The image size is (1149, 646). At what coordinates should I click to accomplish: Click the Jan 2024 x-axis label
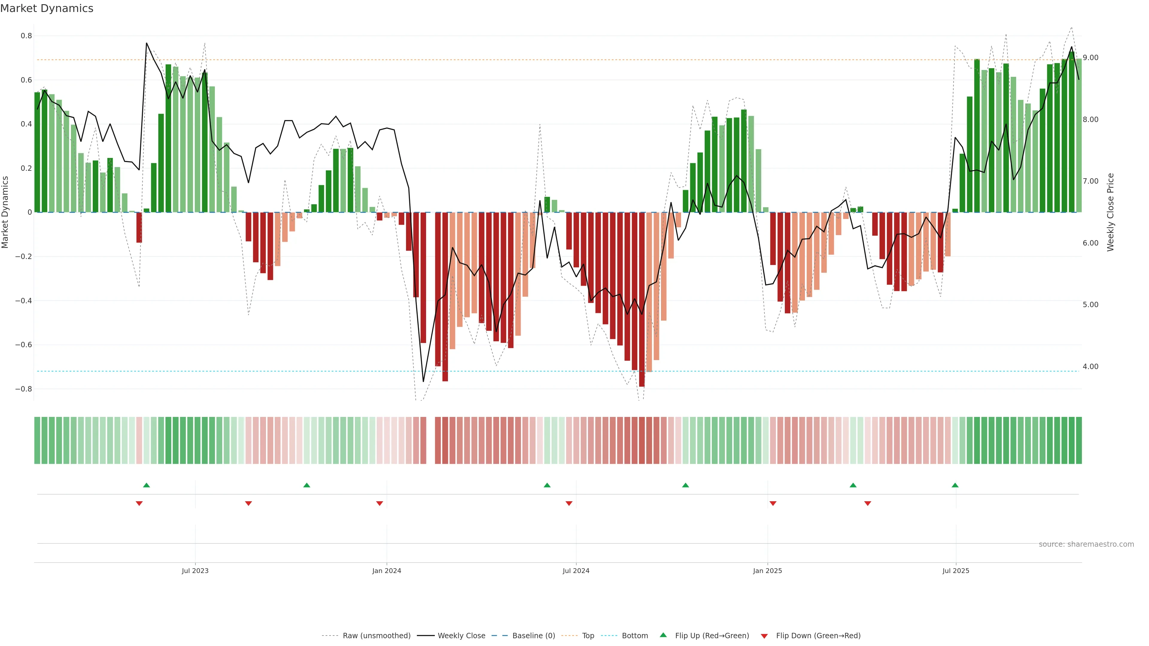coord(387,571)
